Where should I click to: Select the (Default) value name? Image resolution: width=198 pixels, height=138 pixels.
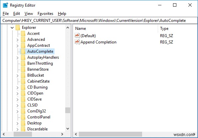click(88, 36)
